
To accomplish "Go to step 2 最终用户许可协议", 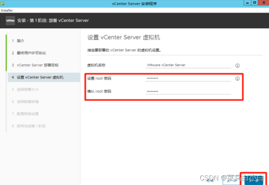I will tap(29, 53).
